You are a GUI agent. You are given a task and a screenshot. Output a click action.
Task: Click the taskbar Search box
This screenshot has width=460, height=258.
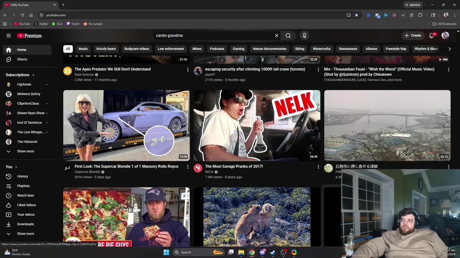199,252
